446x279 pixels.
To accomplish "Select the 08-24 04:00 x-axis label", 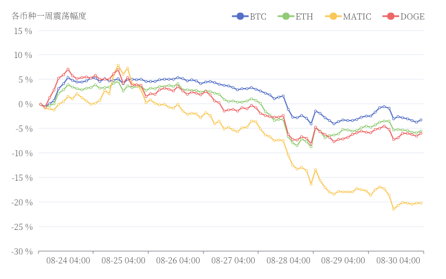I will [68, 261].
